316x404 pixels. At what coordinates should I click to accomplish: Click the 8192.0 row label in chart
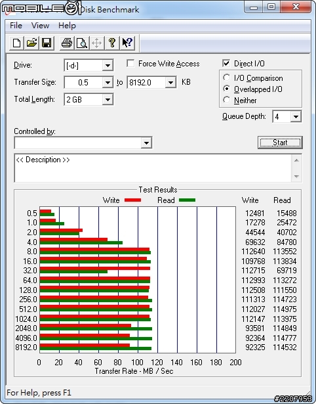click(x=26, y=348)
